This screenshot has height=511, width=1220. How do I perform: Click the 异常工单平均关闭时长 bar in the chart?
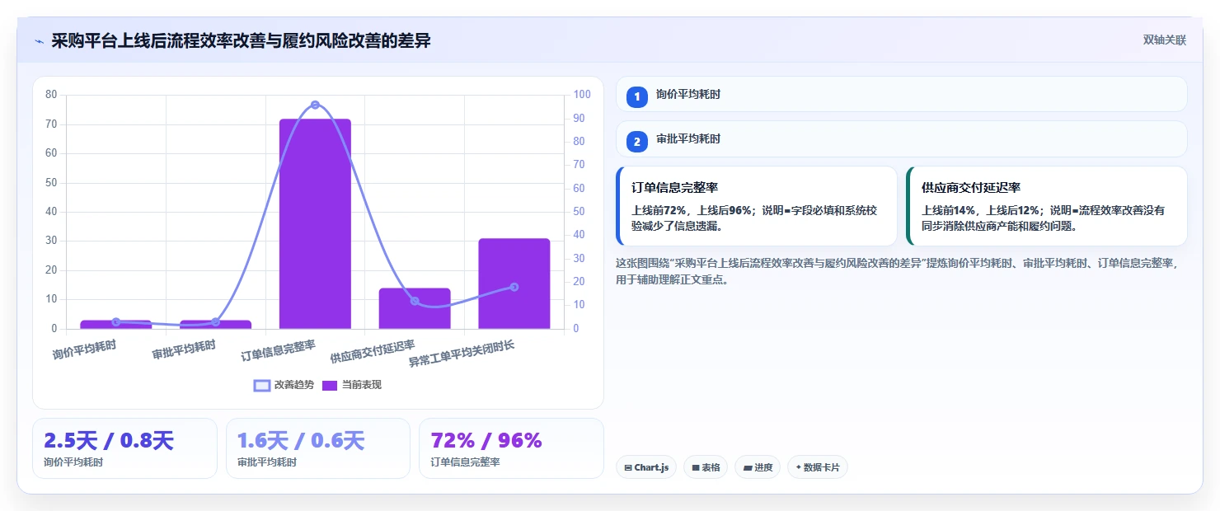(514, 284)
